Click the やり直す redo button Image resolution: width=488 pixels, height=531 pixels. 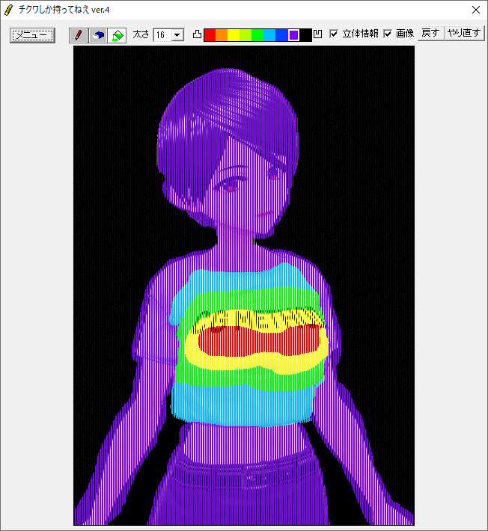pyautogui.click(x=463, y=34)
